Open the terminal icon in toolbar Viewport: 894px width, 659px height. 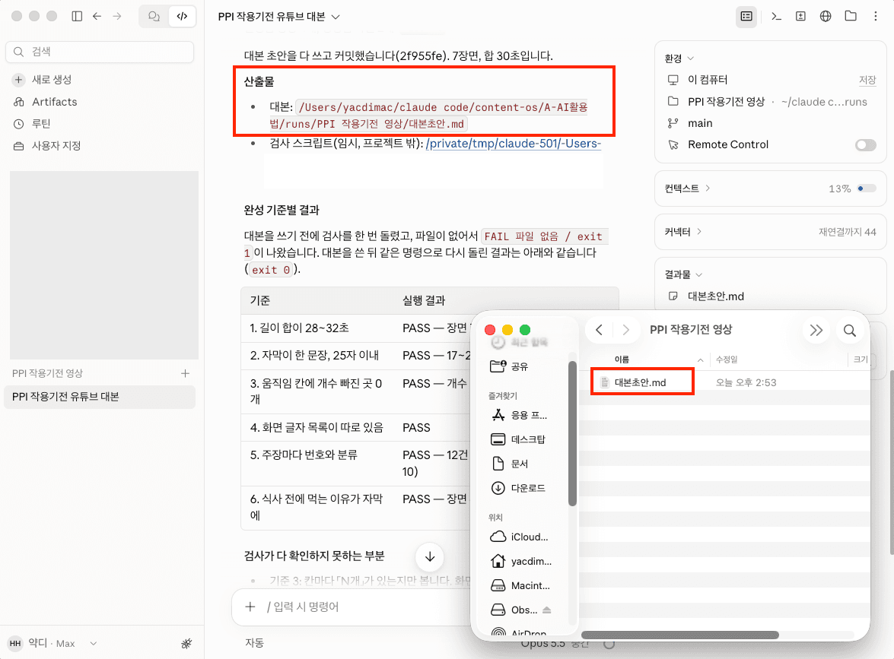coord(776,17)
